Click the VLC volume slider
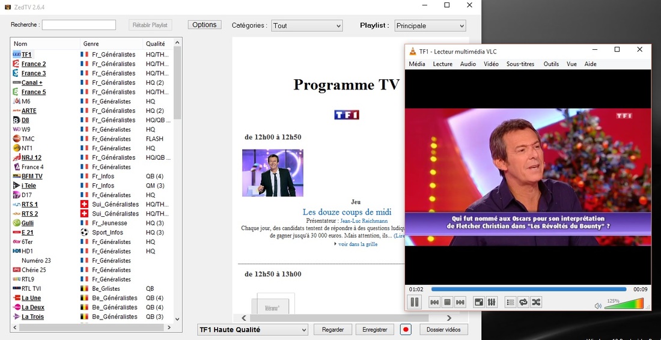Screen dimensions: 661x340 click(x=624, y=304)
